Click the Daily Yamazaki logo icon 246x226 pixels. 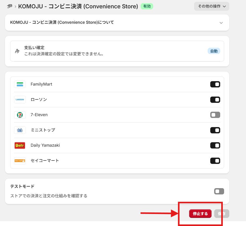coord(20,145)
